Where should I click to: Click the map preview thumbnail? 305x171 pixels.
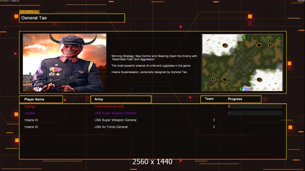pyautogui.click(x=242, y=62)
